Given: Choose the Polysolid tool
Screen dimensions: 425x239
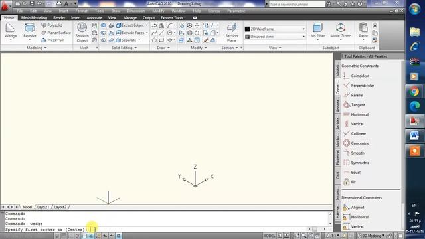Looking at the screenshot, I should (x=52, y=25).
